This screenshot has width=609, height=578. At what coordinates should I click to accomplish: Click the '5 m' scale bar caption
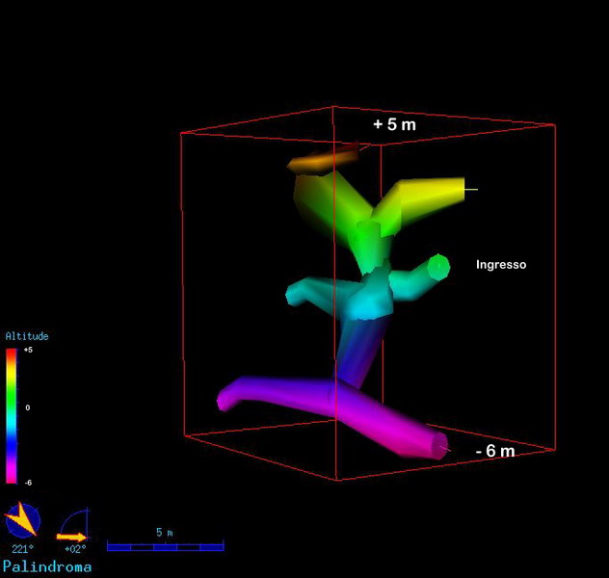164,532
